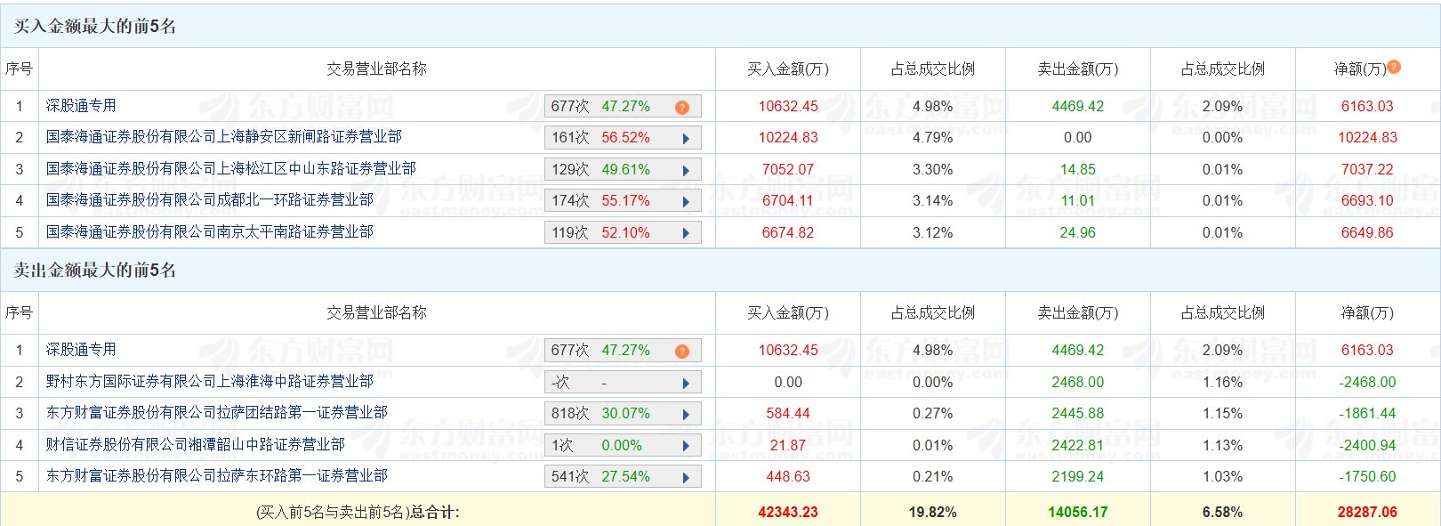This screenshot has width=1441, height=526.
Task: Click sell amount 2445.88
Action: [x=1078, y=413]
